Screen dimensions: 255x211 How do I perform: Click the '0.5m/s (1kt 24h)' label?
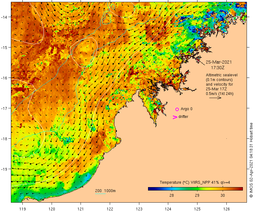pos(220,94)
